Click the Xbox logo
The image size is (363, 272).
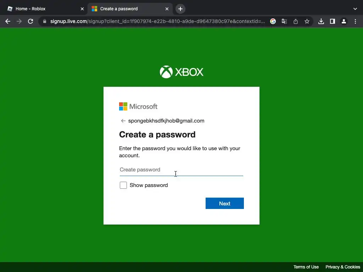pos(181,72)
